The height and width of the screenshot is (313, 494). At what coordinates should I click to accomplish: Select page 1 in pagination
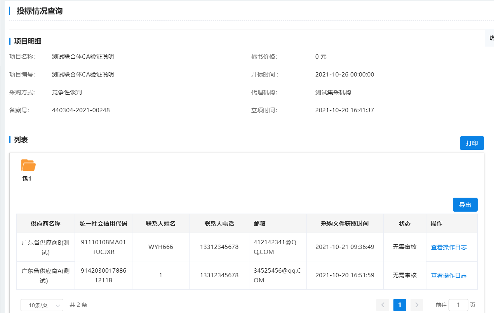click(x=400, y=305)
